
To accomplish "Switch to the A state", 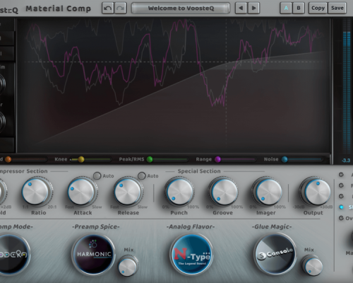I will (x=286, y=8).
